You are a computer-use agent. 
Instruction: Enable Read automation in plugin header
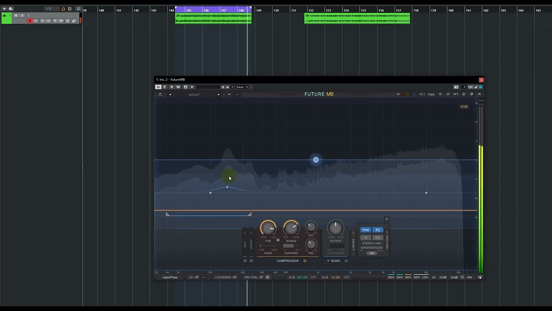coord(172,87)
